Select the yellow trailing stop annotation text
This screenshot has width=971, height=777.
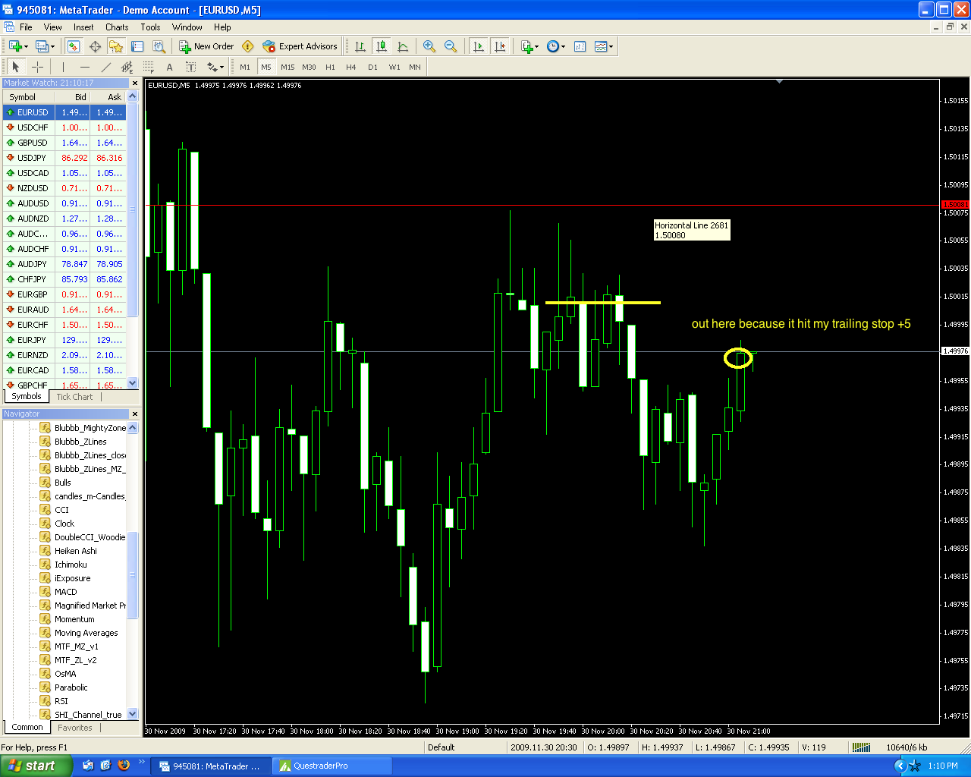[x=801, y=324]
